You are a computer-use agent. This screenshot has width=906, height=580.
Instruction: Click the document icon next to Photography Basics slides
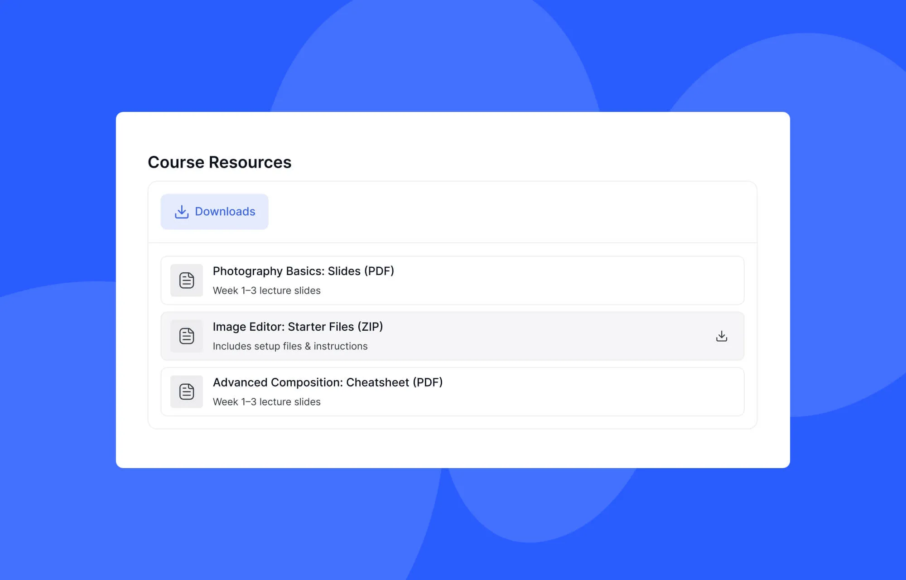click(186, 280)
